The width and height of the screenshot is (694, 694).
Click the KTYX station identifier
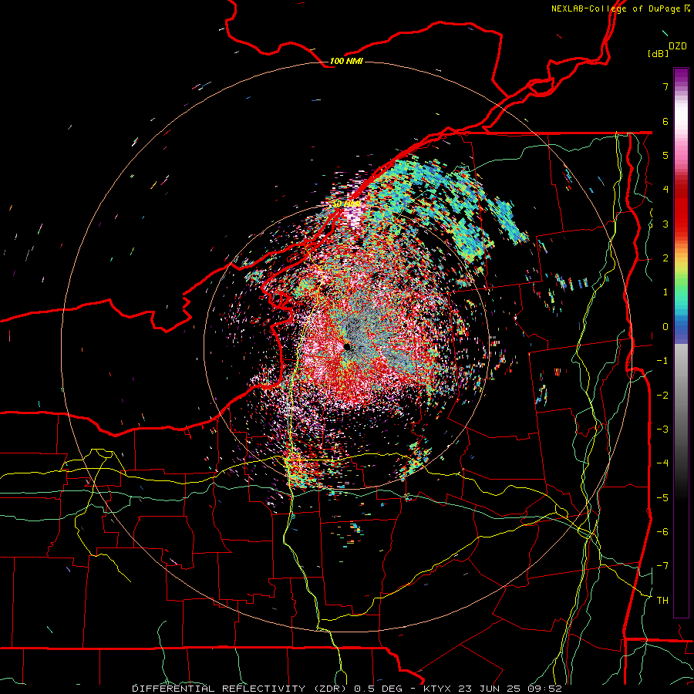pyautogui.click(x=437, y=689)
